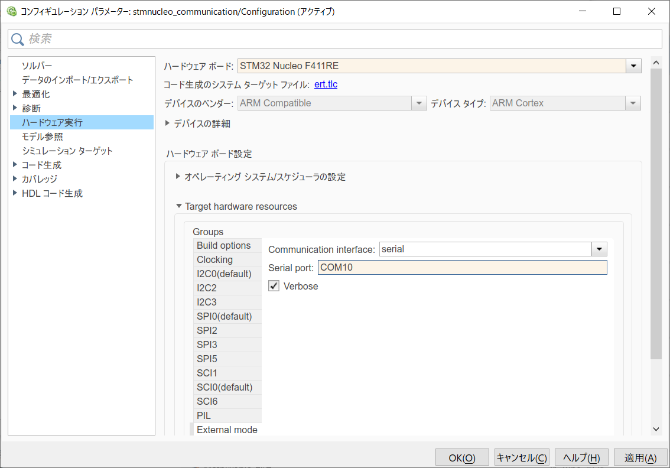Select the Build options group
The height and width of the screenshot is (468, 670).
tap(227, 245)
